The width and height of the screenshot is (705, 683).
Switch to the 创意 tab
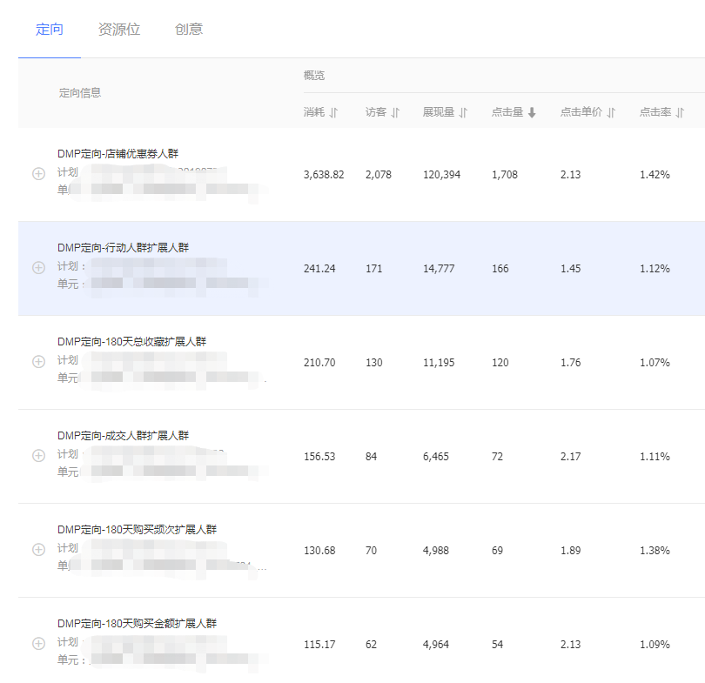pyautogui.click(x=189, y=29)
